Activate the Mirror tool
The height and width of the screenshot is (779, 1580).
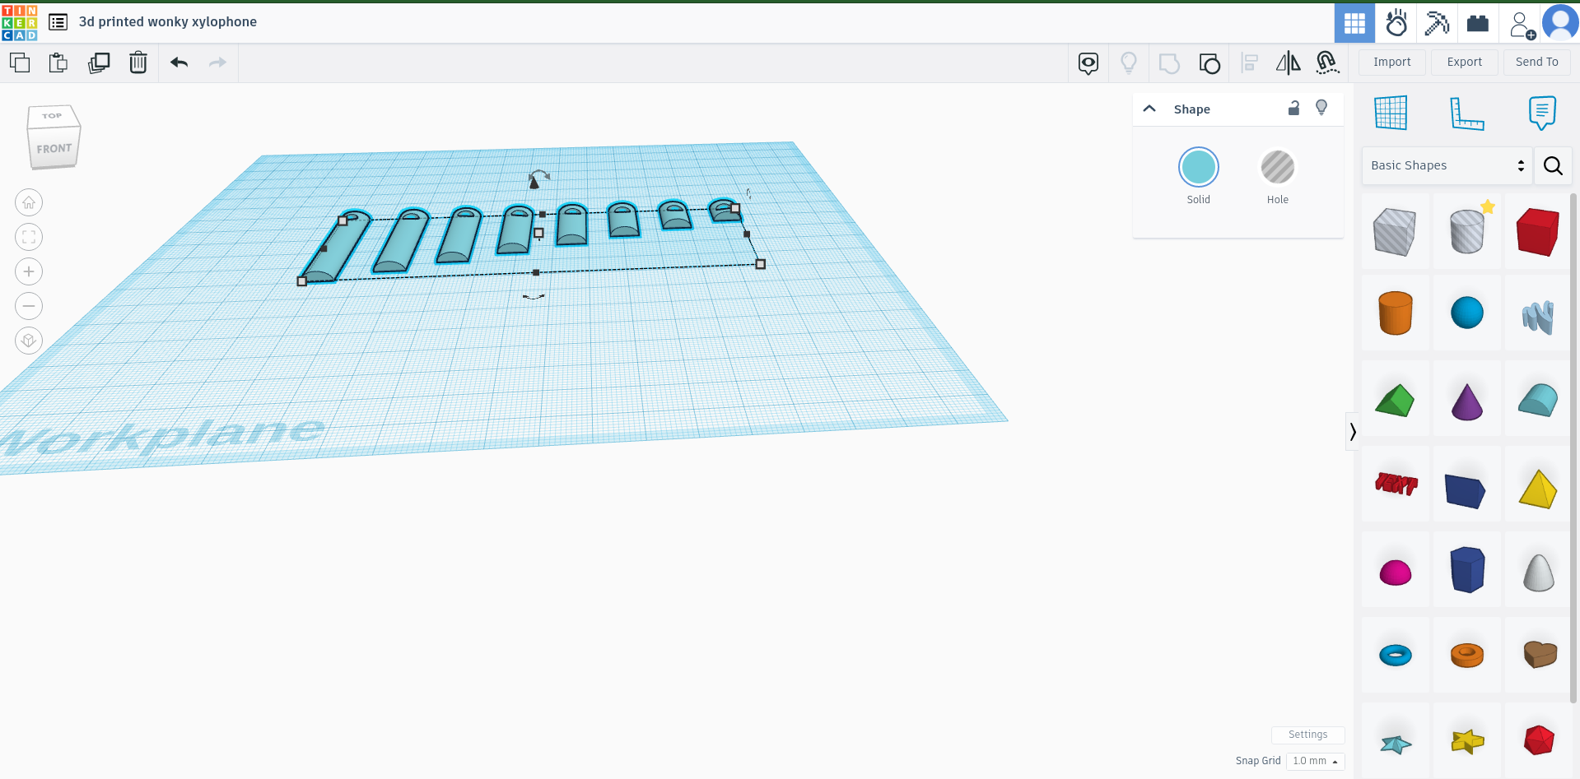[1288, 63]
